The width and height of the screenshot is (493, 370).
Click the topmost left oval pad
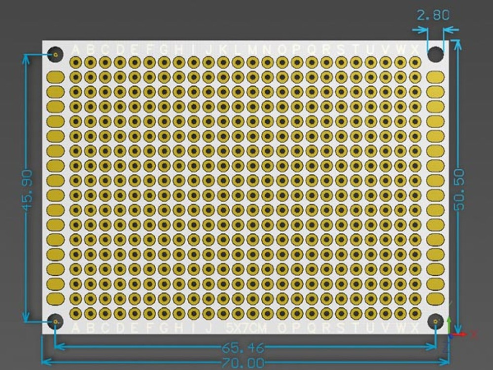tap(56, 77)
